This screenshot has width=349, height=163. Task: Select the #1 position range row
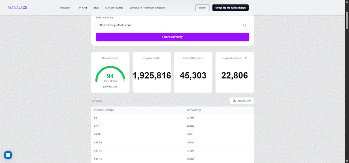tap(172, 118)
